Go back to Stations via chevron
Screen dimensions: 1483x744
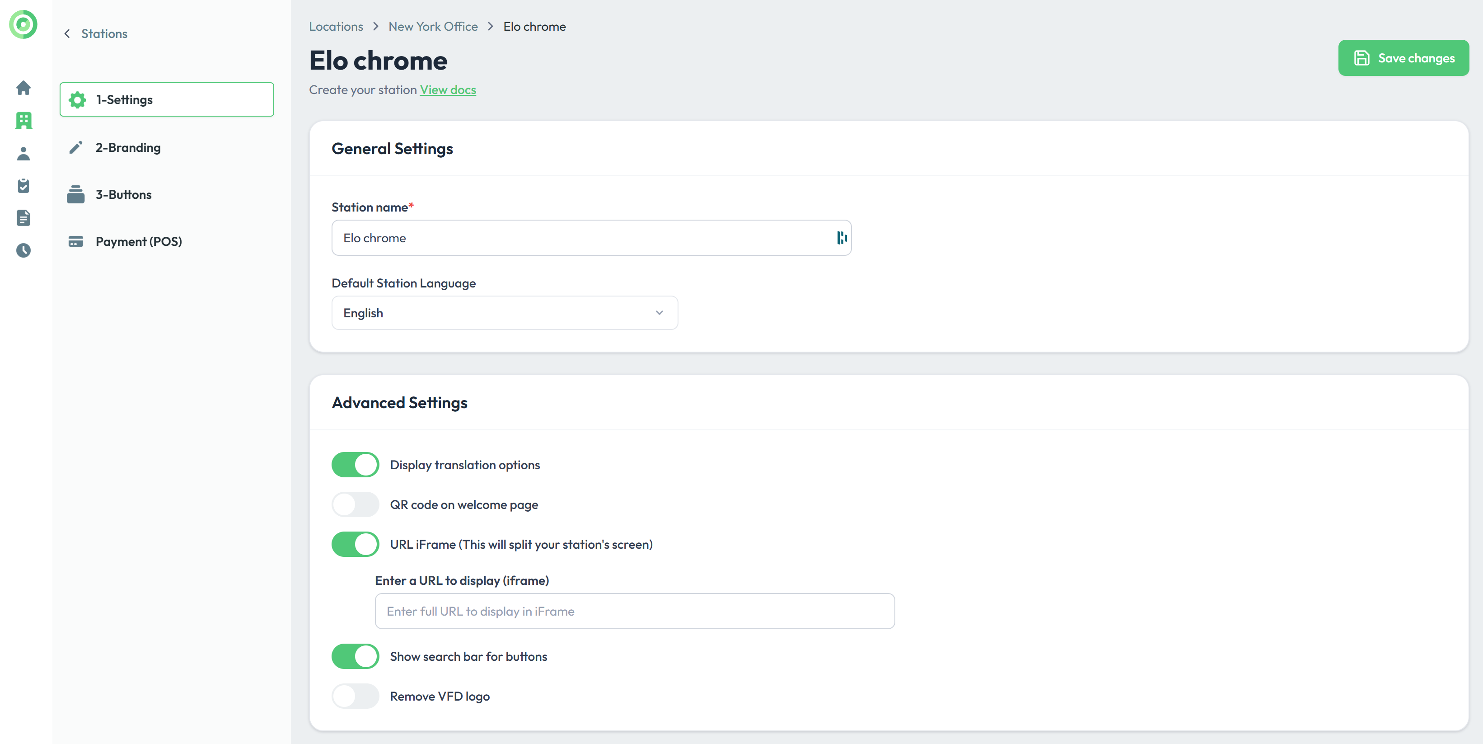(x=67, y=34)
